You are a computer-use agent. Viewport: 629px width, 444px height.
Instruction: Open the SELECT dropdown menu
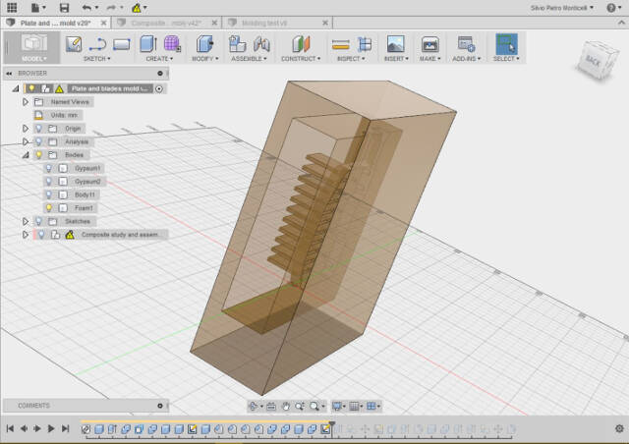pyautogui.click(x=506, y=59)
